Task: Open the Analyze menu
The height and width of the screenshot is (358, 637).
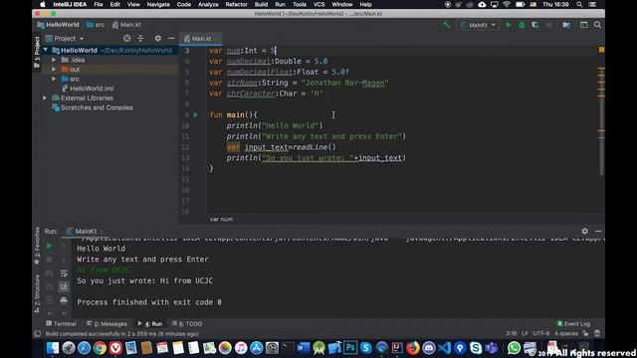Action: point(208,4)
